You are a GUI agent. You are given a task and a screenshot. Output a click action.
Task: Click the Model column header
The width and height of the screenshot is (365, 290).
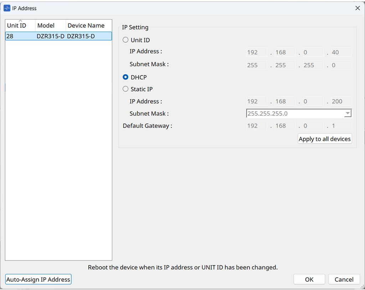pos(50,26)
